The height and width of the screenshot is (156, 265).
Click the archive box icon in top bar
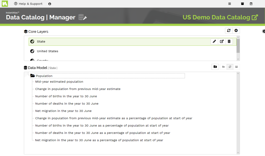pos(242,4)
